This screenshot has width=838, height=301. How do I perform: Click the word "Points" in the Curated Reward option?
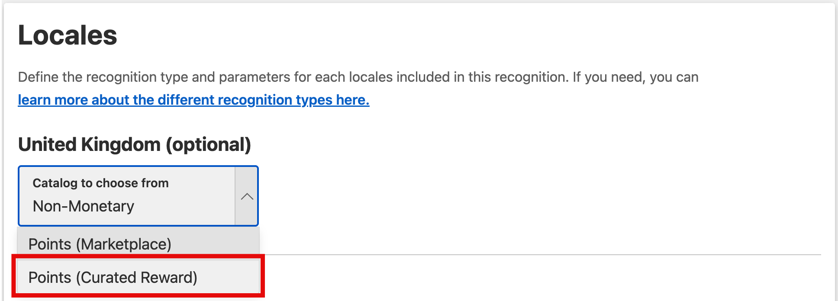click(50, 277)
